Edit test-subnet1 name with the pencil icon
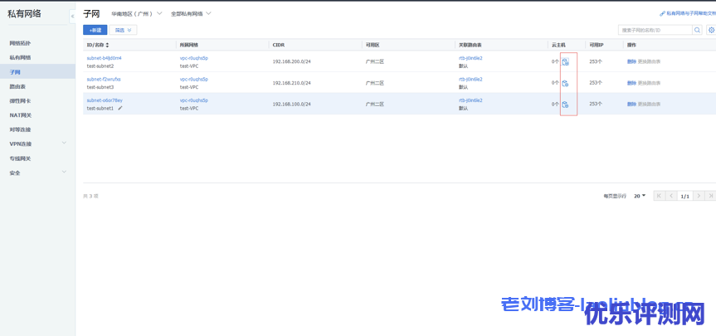The image size is (716, 336). coord(120,108)
